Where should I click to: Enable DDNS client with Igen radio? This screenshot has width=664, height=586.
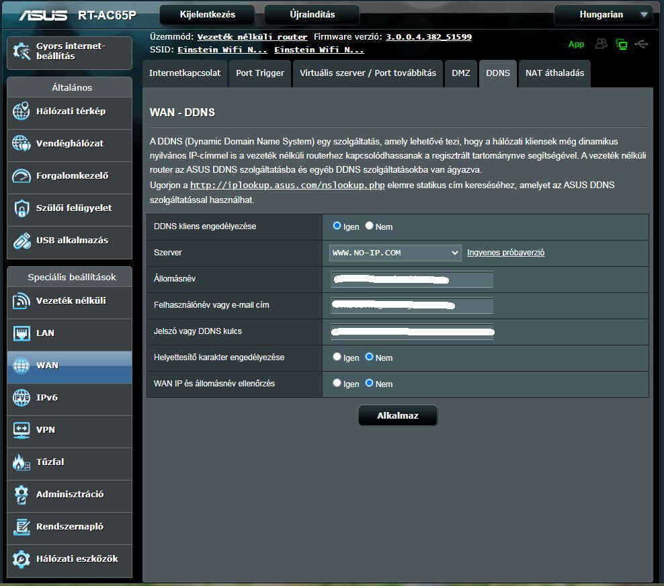coord(337,226)
